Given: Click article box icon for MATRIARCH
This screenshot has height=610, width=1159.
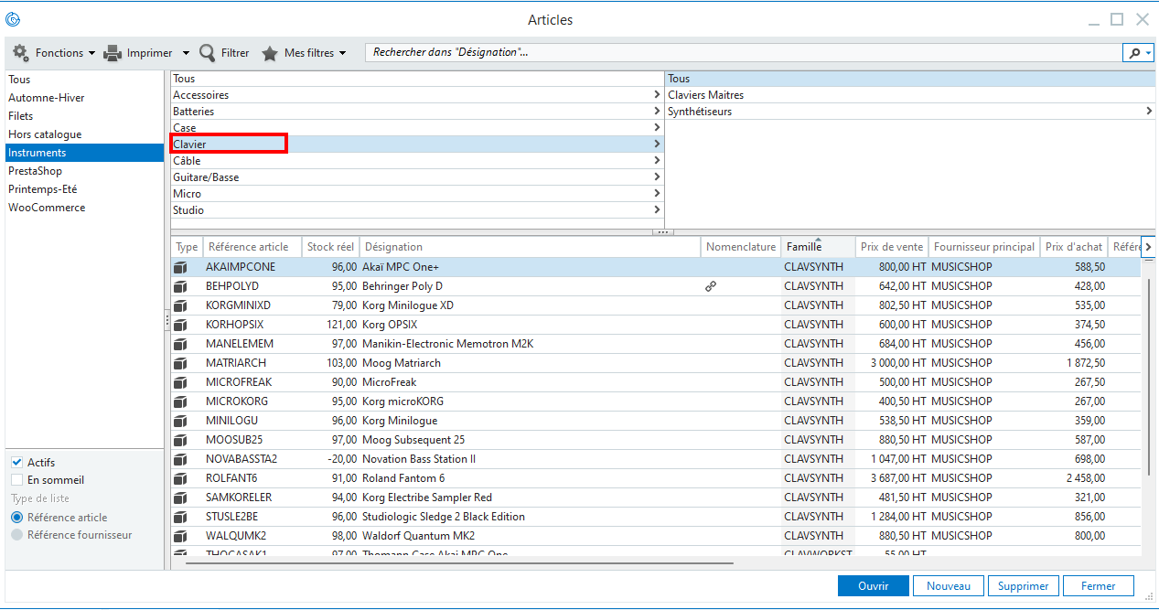Looking at the screenshot, I should pyautogui.click(x=180, y=363).
